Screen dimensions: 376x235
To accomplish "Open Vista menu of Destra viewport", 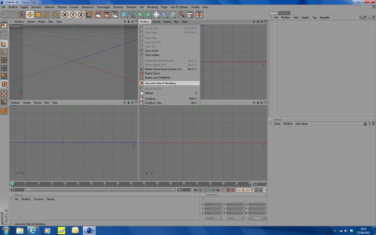I will (55, 103).
